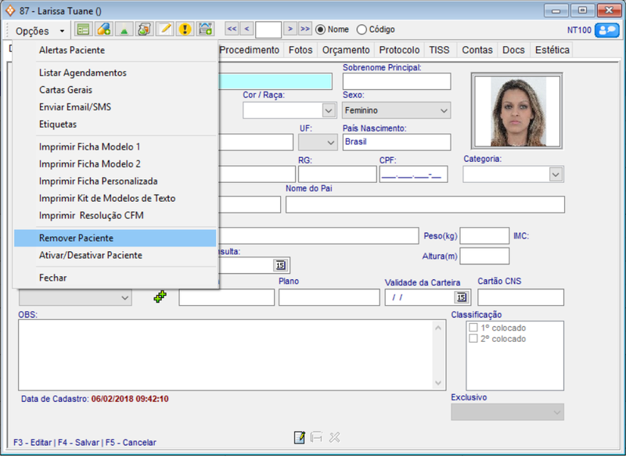Image resolution: width=626 pixels, height=456 pixels.
Task: Switch to the Orçamento tab
Action: click(x=345, y=50)
